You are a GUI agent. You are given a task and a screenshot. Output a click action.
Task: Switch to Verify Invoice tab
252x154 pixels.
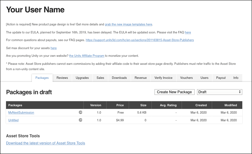[x=163, y=78]
